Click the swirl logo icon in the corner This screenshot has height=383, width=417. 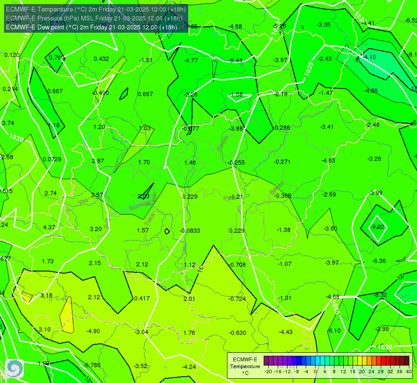14,369
